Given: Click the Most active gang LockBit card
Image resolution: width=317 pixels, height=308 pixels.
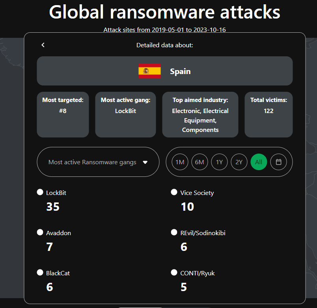Looking at the screenshot, I should click(125, 115).
